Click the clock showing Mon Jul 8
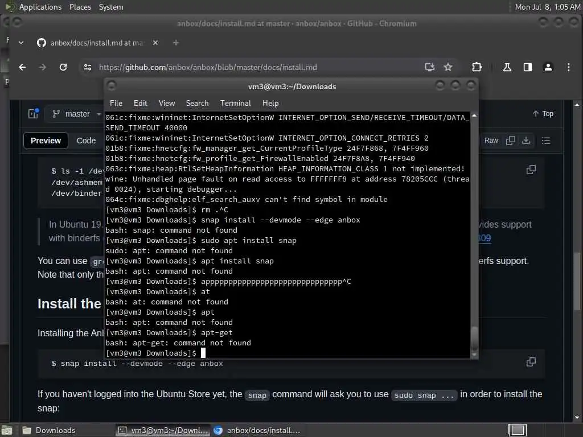This screenshot has height=437, width=583. (547, 7)
